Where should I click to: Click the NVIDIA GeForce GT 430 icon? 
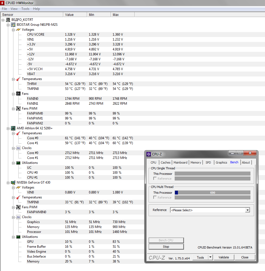tap(13, 182)
